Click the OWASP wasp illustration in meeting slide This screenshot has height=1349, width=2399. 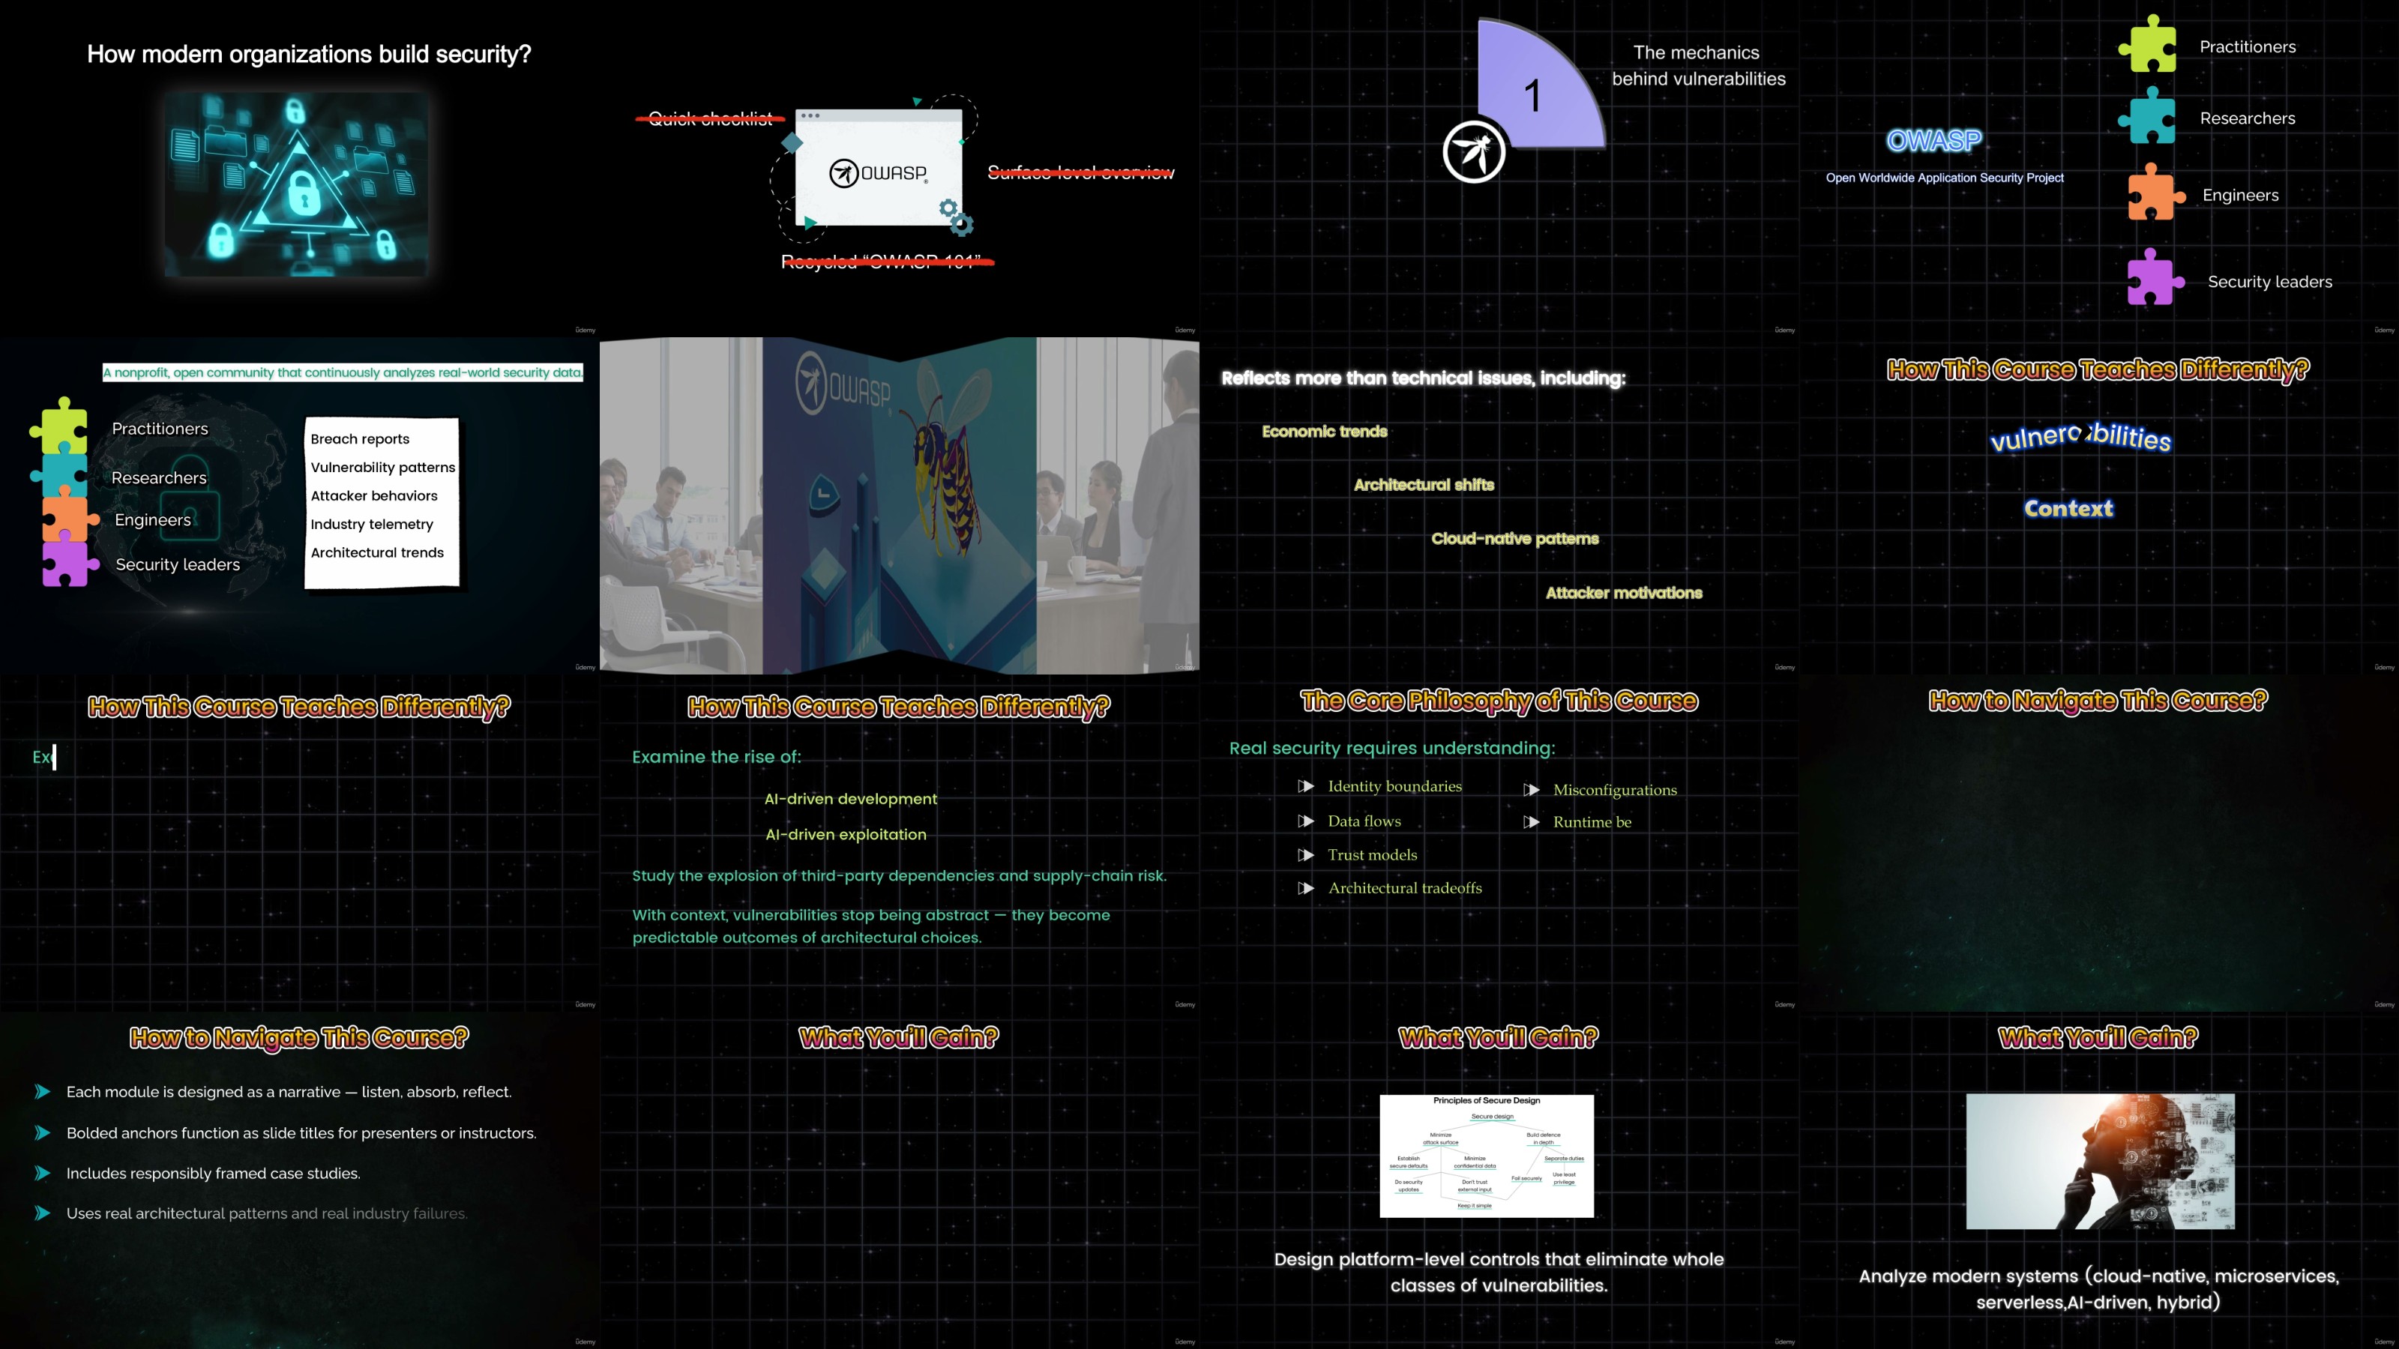pyautogui.click(x=945, y=465)
